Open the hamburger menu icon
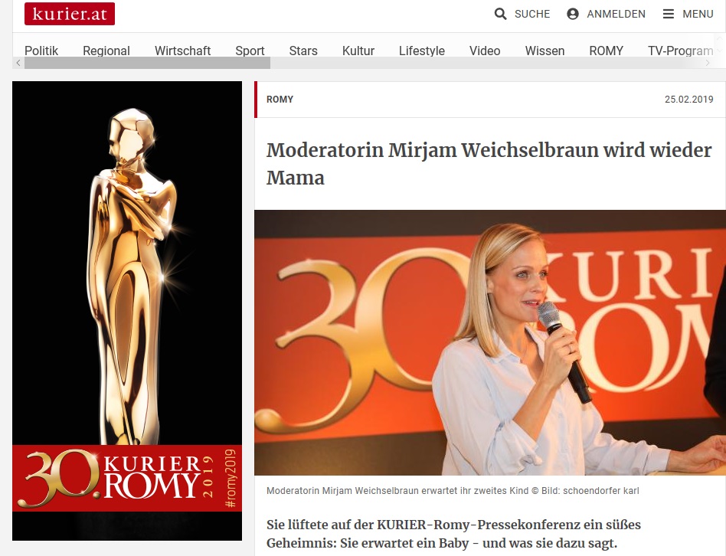726x556 pixels. [x=668, y=14]
